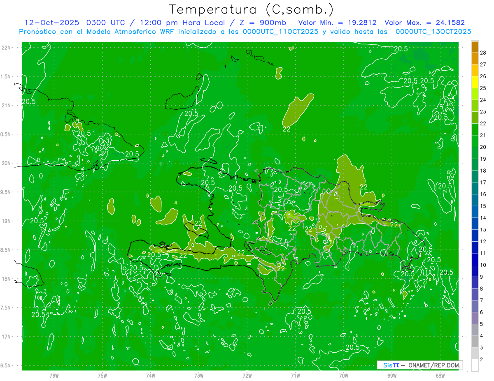Click the colorbar scale value "19"
This screenshot has height=381, width=494.
coord(483,159)
